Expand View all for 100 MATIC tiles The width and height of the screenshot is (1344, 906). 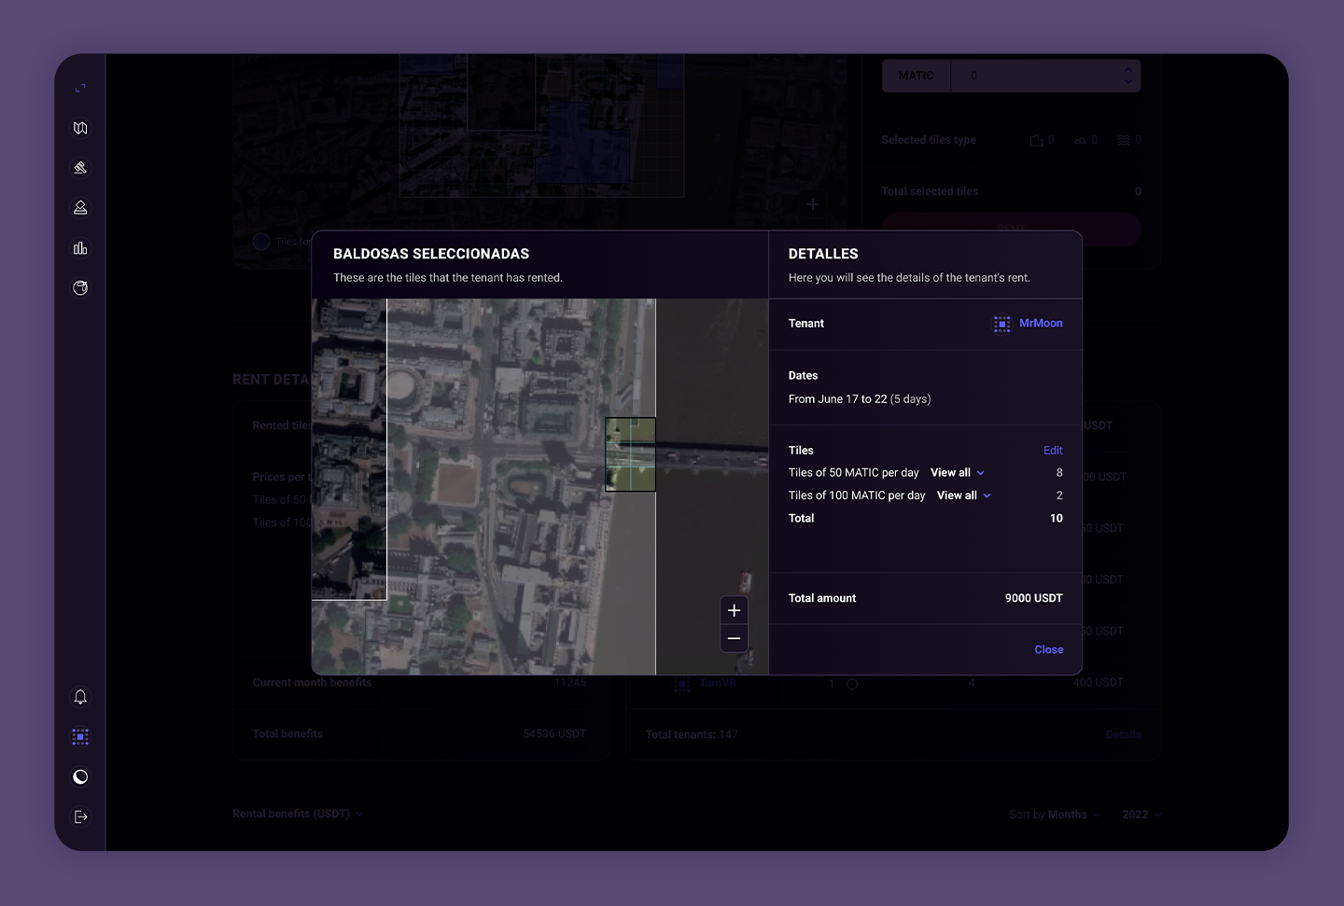point(963,495)
